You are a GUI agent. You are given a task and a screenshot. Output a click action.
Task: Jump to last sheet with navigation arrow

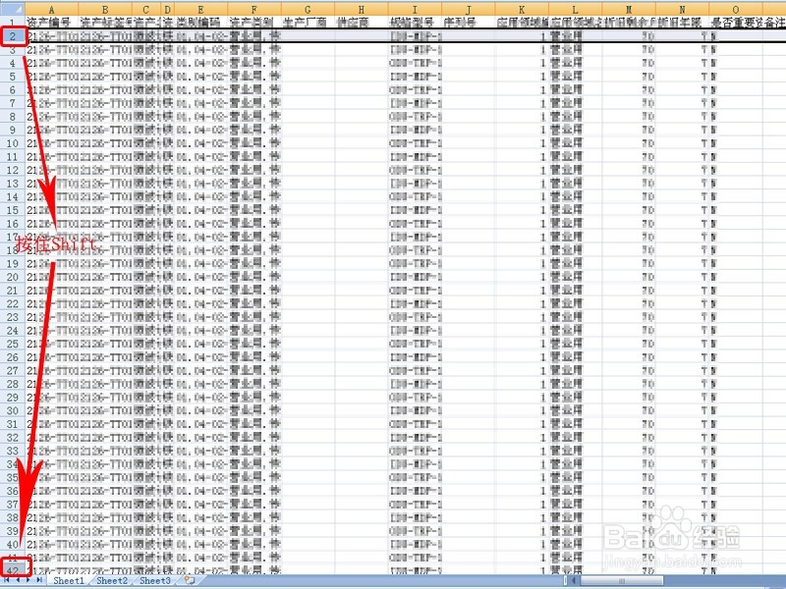[39, 580]
